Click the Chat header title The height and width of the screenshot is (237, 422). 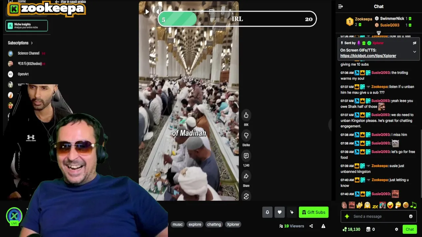tap(378, 6)
